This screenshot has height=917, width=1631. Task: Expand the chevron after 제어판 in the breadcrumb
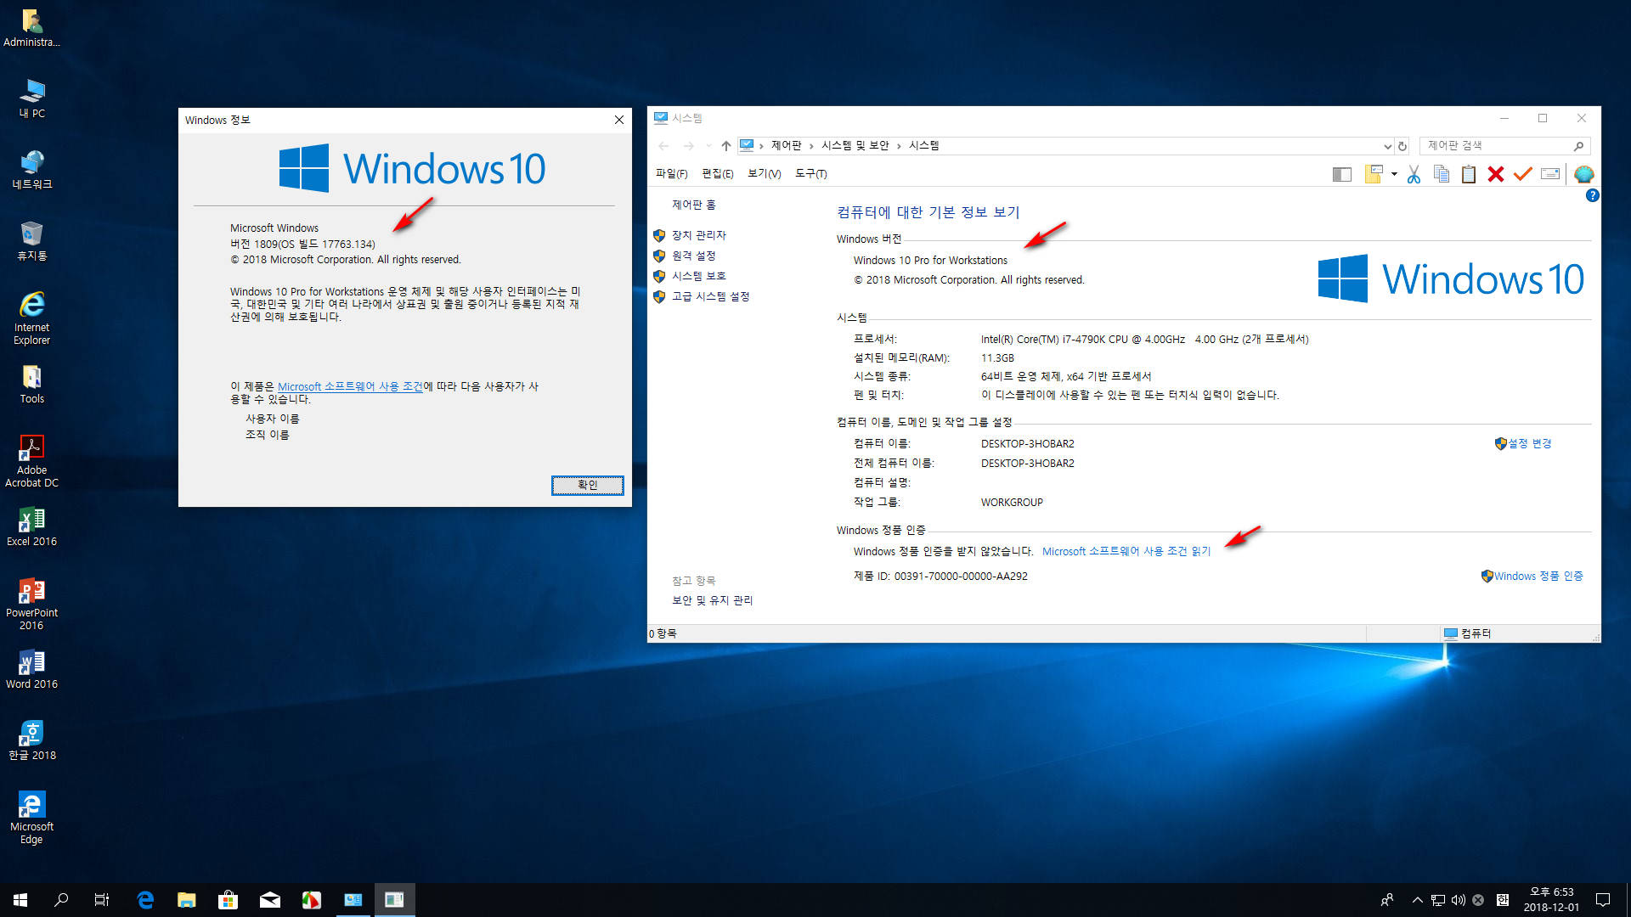click(x=811, y=146)
